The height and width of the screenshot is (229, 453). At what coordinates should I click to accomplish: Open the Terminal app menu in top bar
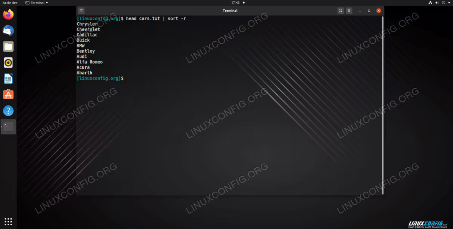(x=37, y=3)
